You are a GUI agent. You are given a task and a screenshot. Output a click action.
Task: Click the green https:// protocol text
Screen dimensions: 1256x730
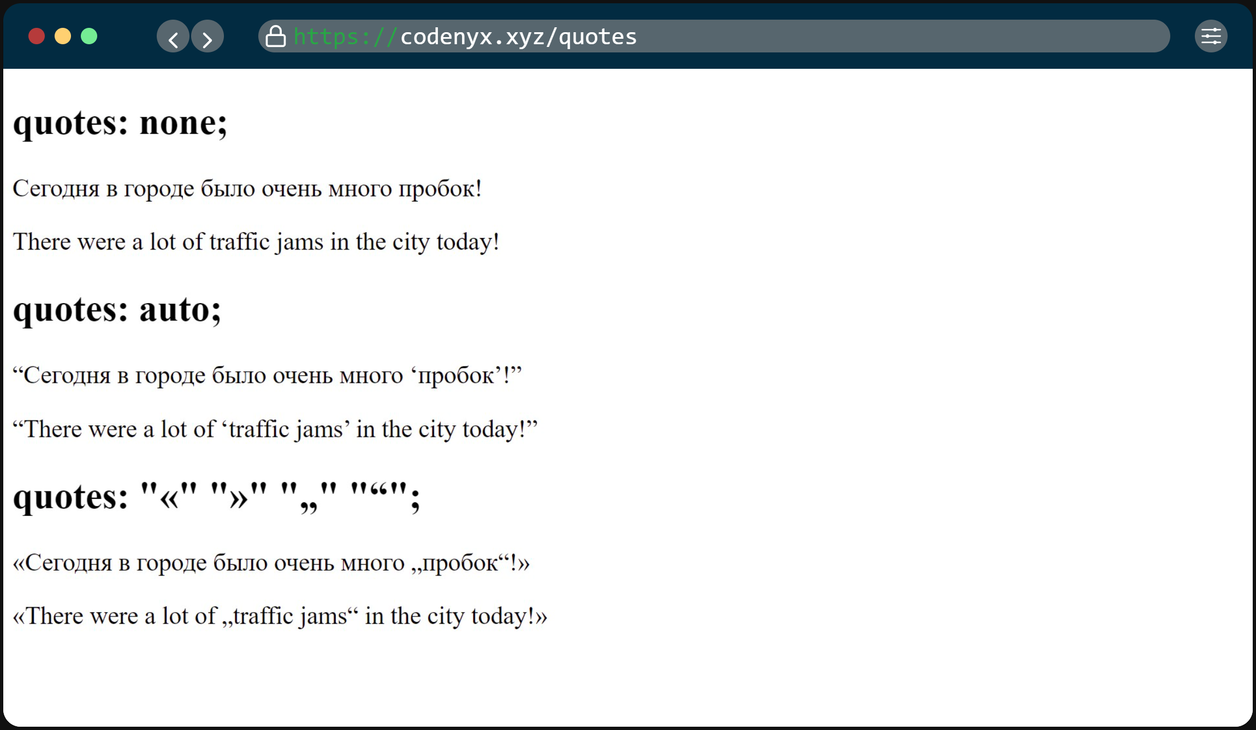click(344, 37)
